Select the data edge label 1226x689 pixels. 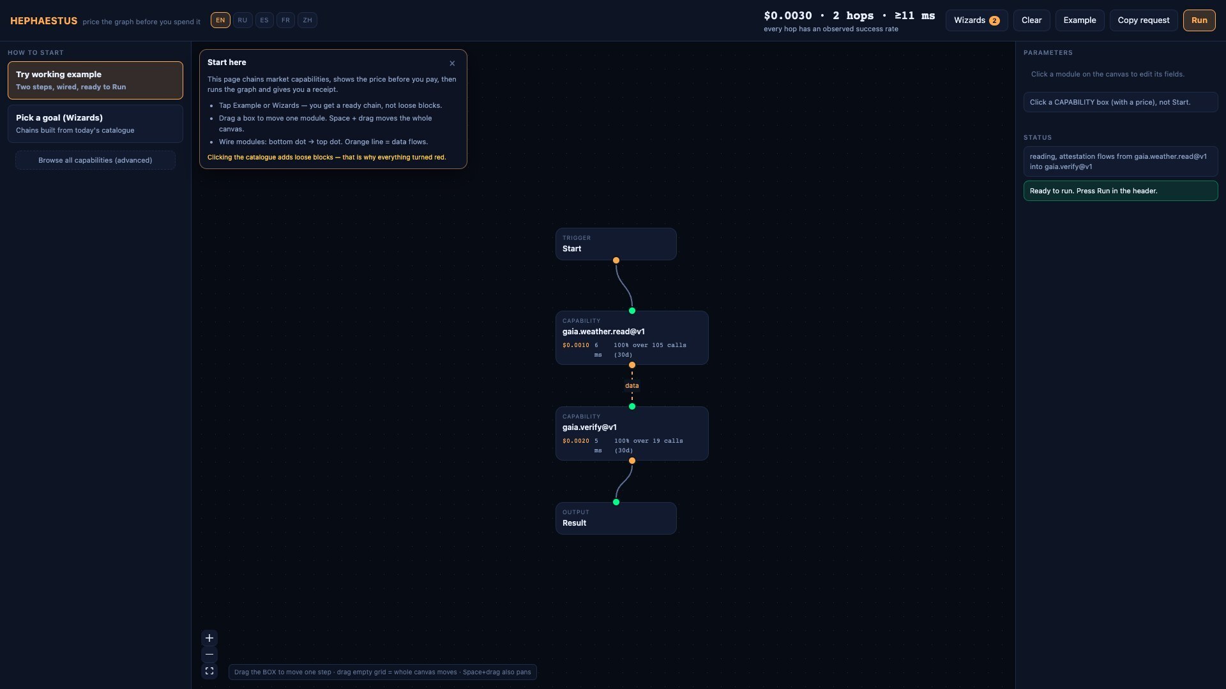pyautogui.click(x=632, y=385)
